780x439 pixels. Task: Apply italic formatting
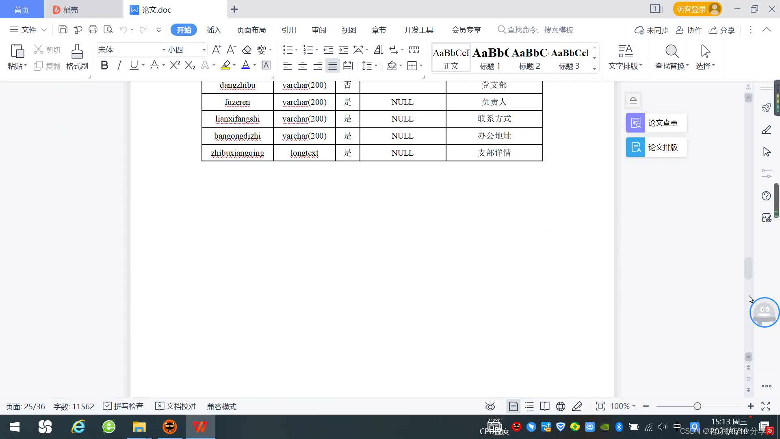[119, 65]
